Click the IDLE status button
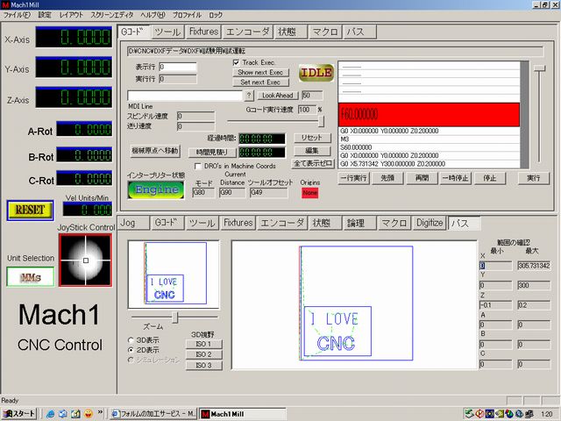The image size is (561, 421). coord(316,73)
